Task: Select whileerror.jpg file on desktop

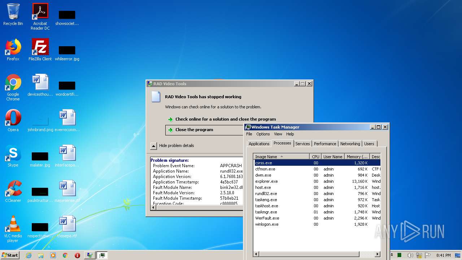Action: 67,53
